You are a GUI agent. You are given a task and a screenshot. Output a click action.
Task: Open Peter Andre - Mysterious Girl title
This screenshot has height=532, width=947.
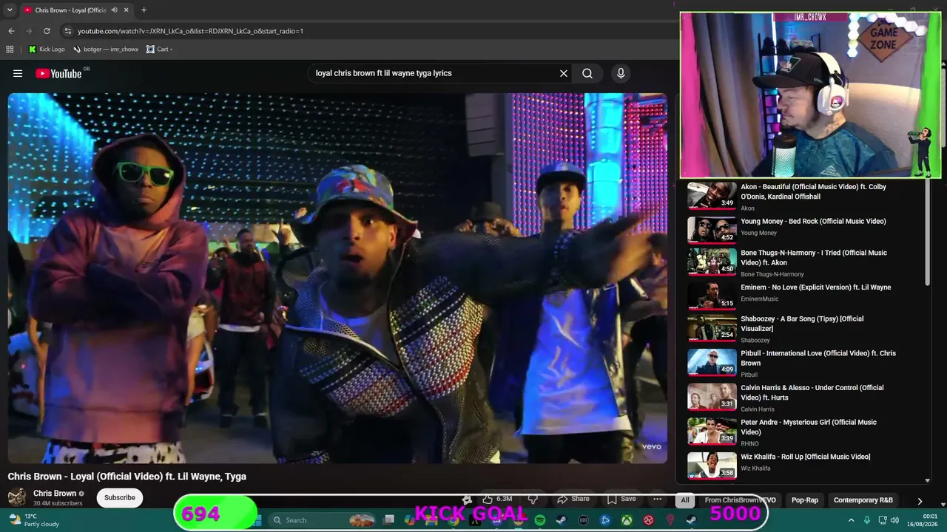[x=809, y=427]
